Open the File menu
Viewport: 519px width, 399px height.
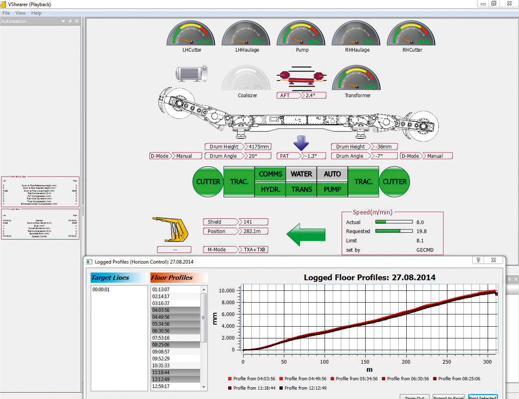tap(6, 13)
